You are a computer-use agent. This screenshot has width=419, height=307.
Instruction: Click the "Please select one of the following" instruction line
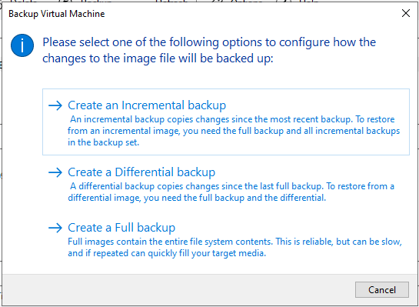pyautogui.click(x=209, y=42)
